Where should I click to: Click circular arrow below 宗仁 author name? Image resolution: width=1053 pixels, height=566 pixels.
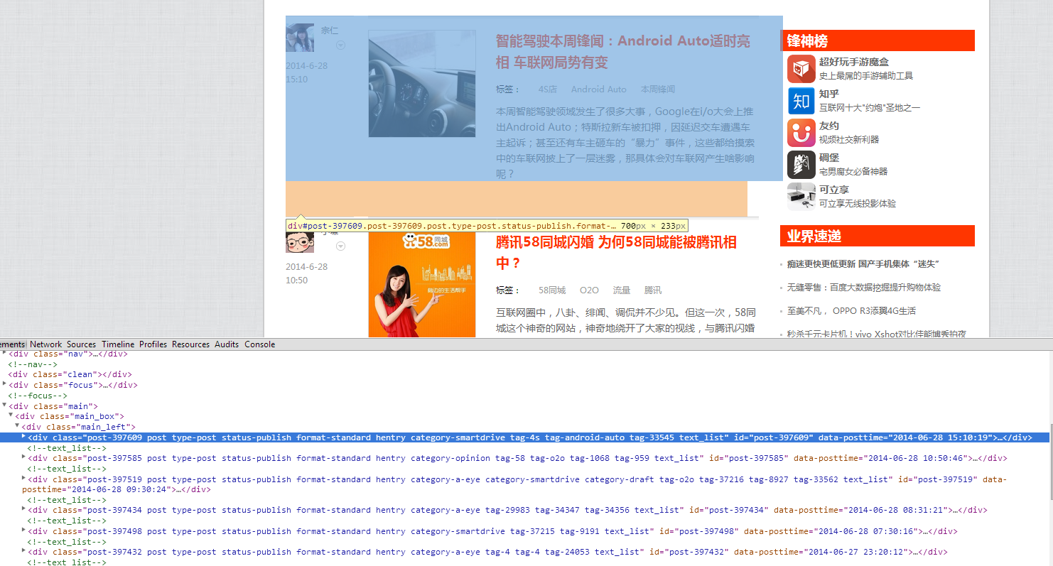click(x=340, y=45)
